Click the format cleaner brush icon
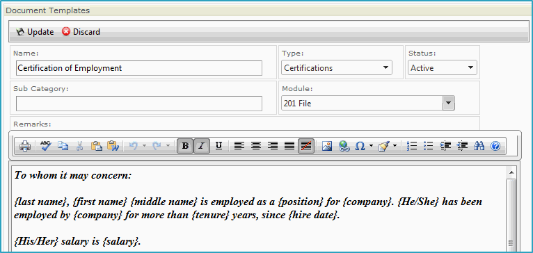 (384, 146)
